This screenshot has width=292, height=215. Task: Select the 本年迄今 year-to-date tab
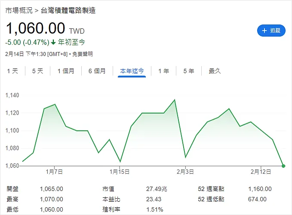pyautogui.click(x=132, y=71)
